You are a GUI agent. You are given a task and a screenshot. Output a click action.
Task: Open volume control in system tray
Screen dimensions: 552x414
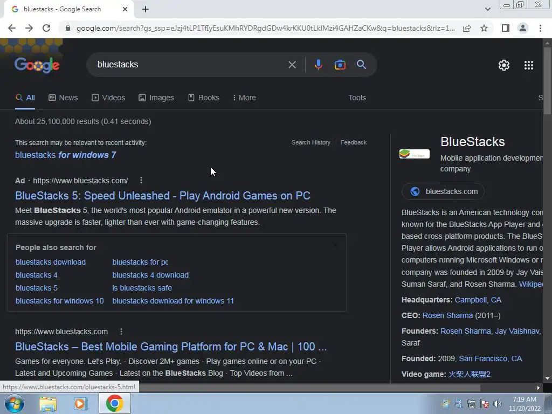click(498, 404)
